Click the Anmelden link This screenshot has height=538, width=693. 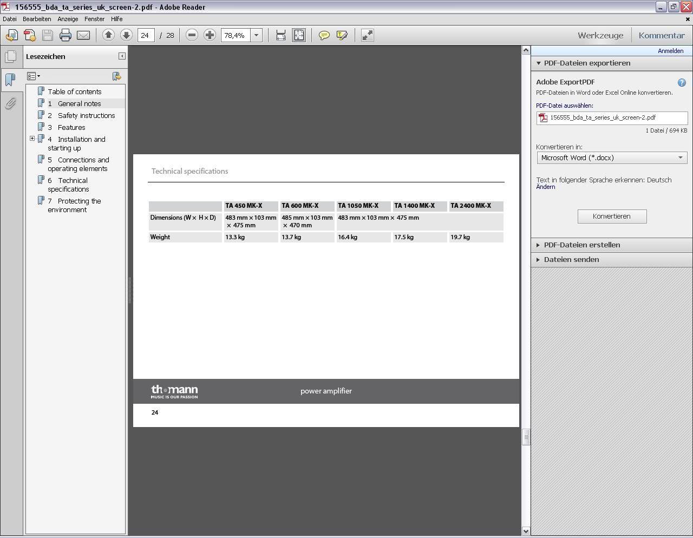(670, 51)
